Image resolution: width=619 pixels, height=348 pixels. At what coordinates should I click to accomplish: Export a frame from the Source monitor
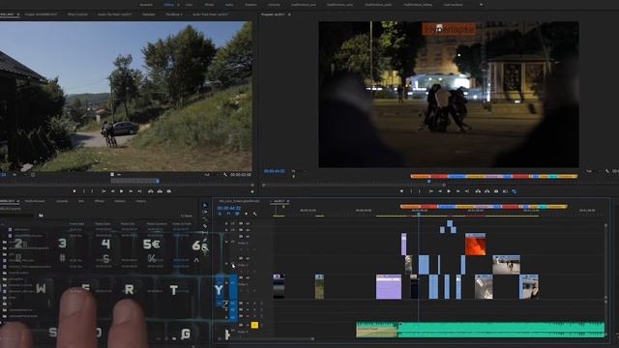(169, 191)
